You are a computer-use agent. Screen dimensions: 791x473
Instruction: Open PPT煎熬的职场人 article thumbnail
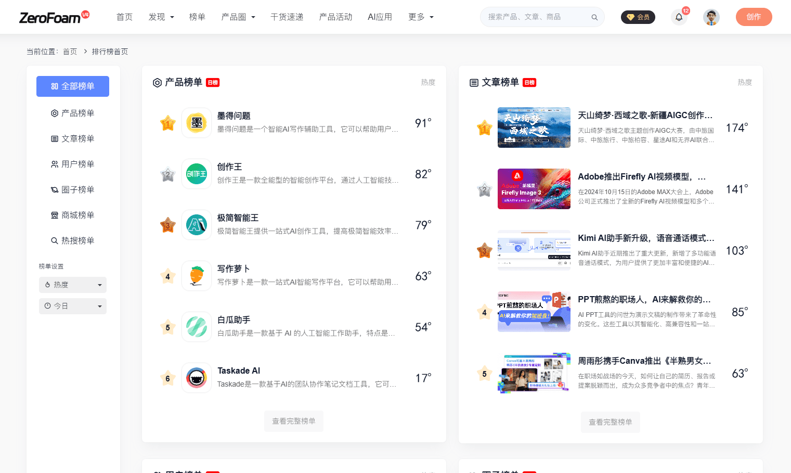click(x=534, y=312)
